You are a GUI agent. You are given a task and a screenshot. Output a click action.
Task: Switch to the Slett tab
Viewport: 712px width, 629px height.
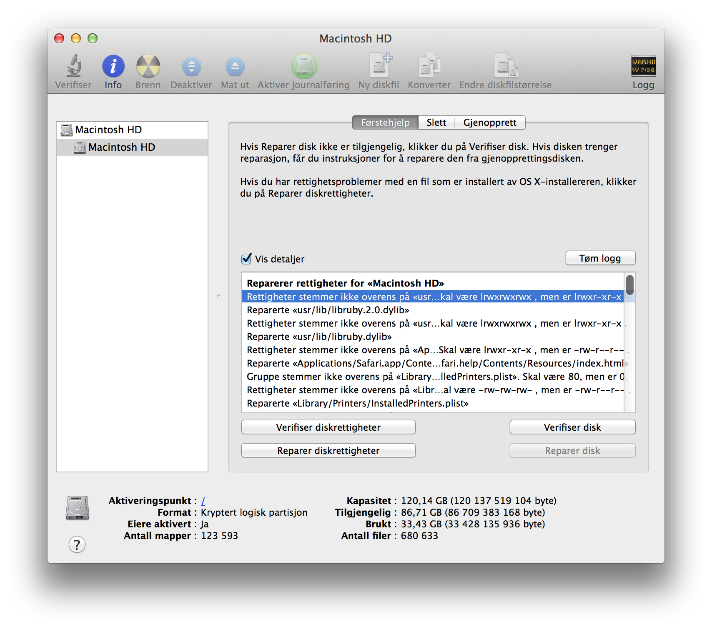436,122
